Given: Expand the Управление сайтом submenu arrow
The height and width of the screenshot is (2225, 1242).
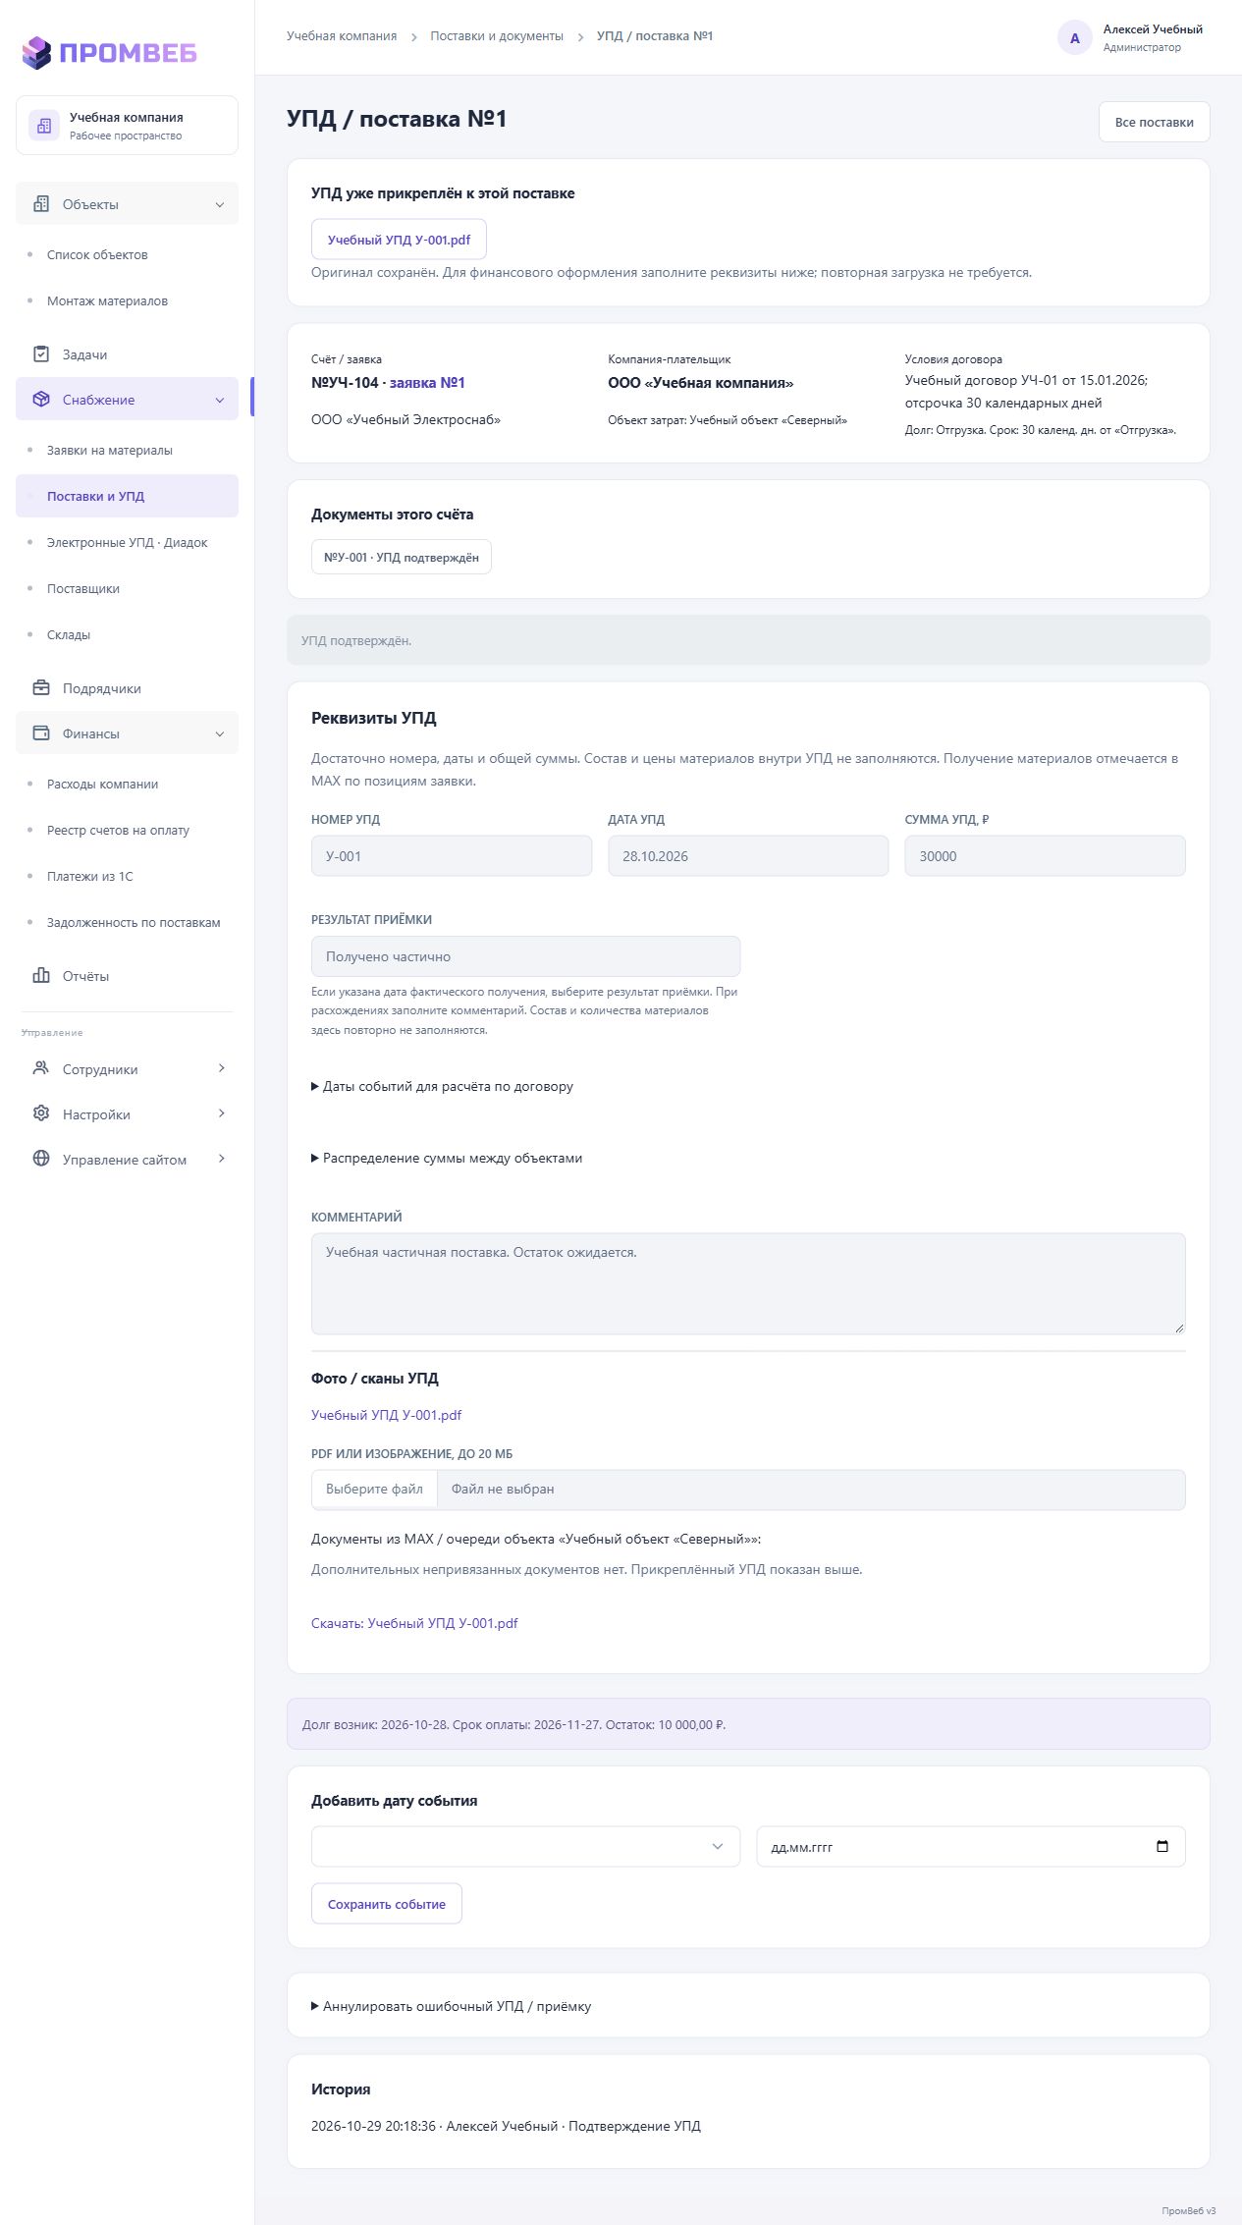Looking at the screenshot, I should click(222, 1159).
